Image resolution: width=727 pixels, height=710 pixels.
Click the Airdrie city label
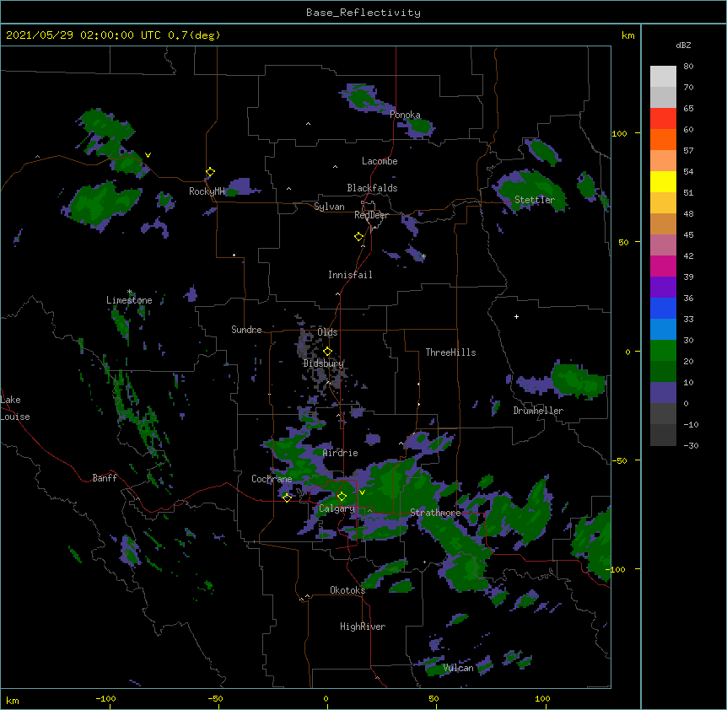(x=341, y=453)
